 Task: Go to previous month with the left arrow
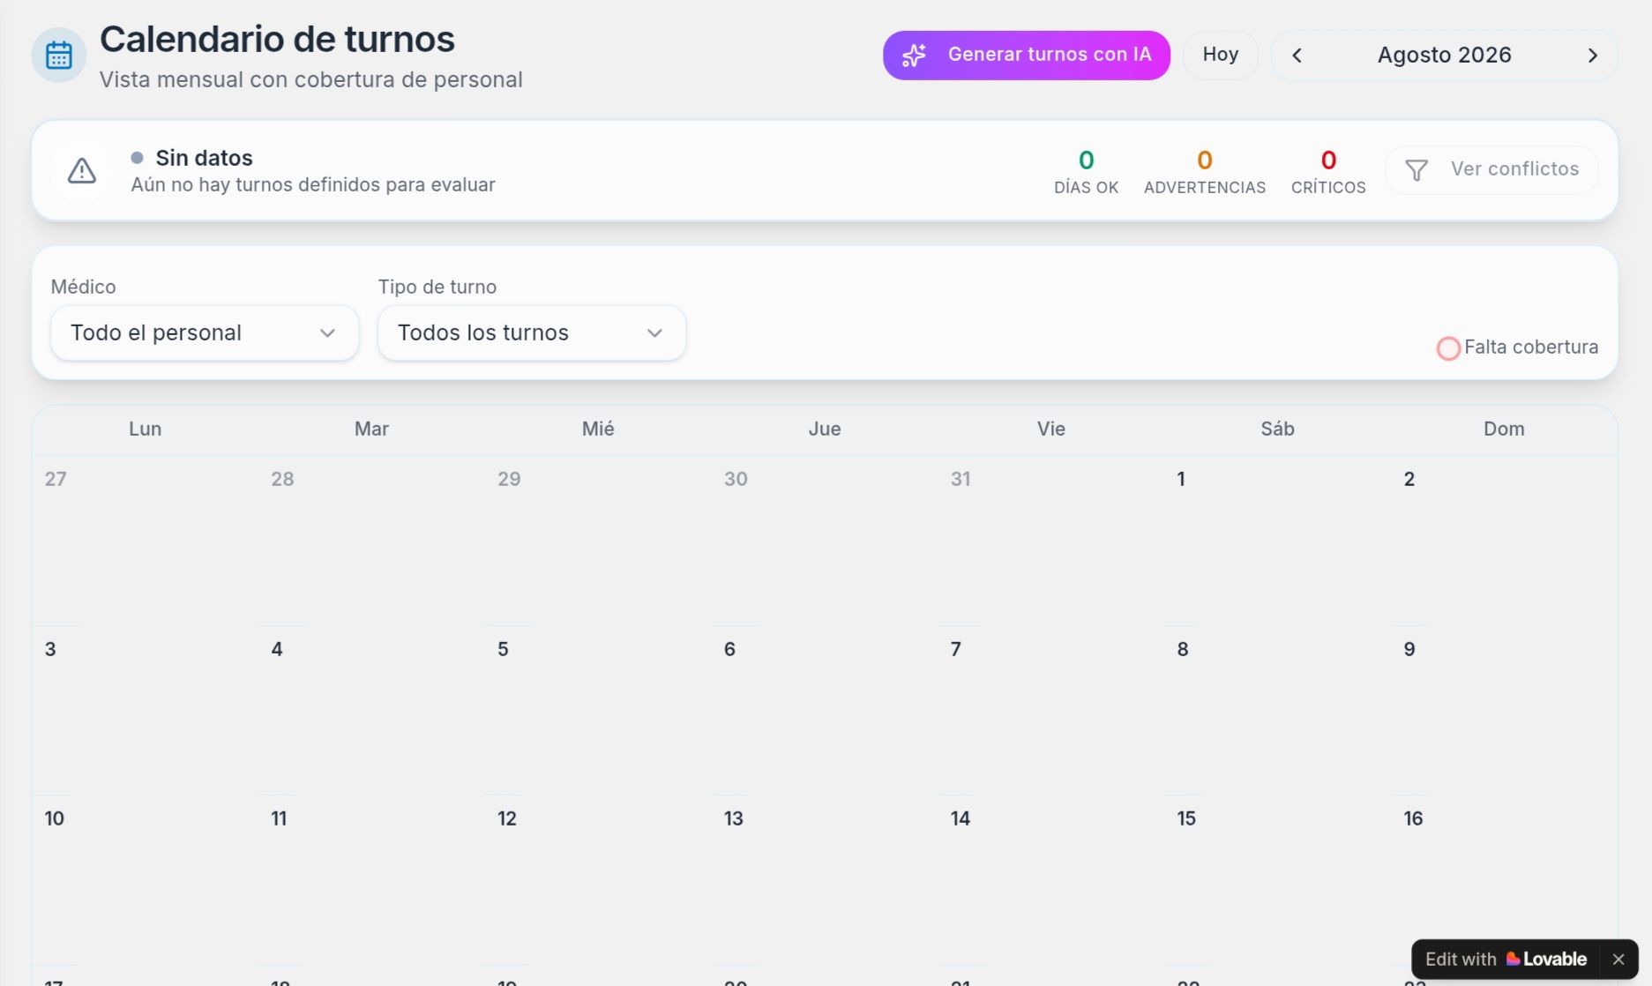point(1297,56)
